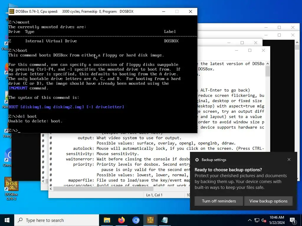Screen dimensions: 302x226
Task: Click the Notepad vertical scrollbar up arrow
Action: pyautogui.click(x=267, y=64)
